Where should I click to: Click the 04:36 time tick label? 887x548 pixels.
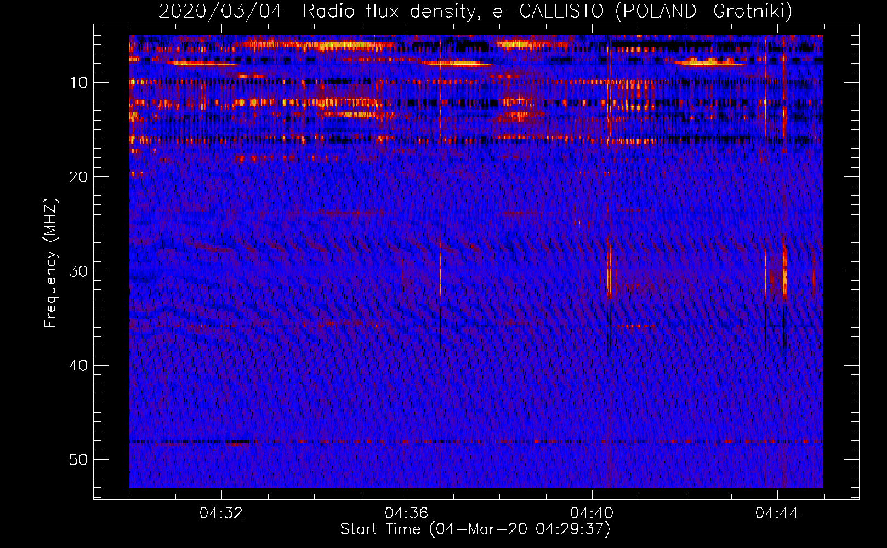point(407,513)
